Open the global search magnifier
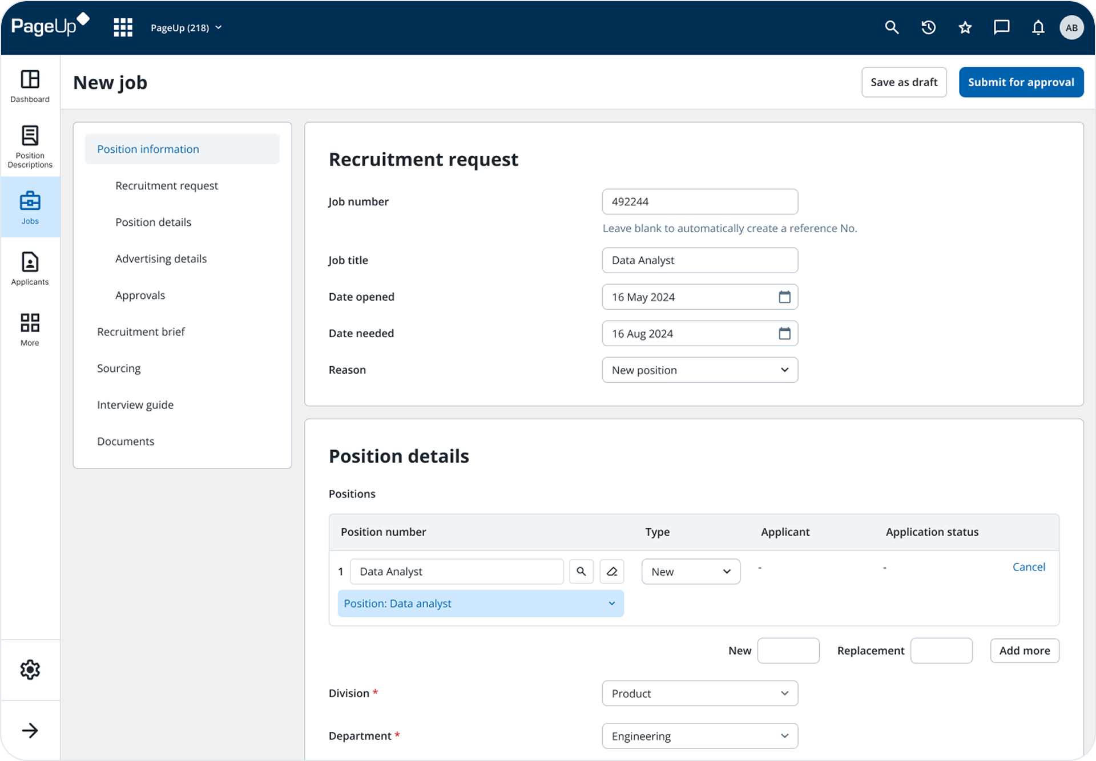Viewport: 1096px width, 761px height. (892, 27)
